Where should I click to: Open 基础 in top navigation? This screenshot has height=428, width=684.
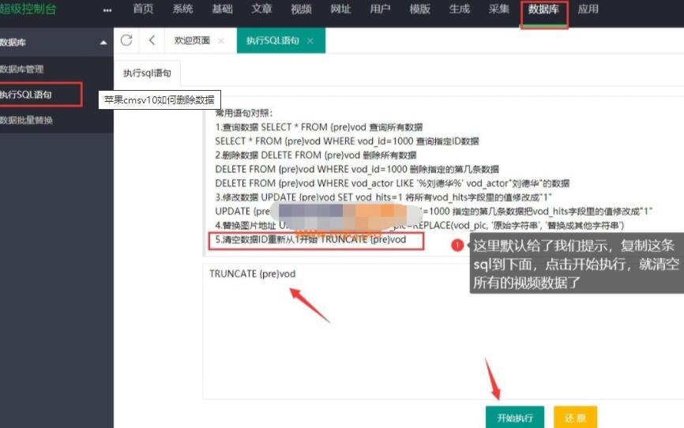click(222, 9)
